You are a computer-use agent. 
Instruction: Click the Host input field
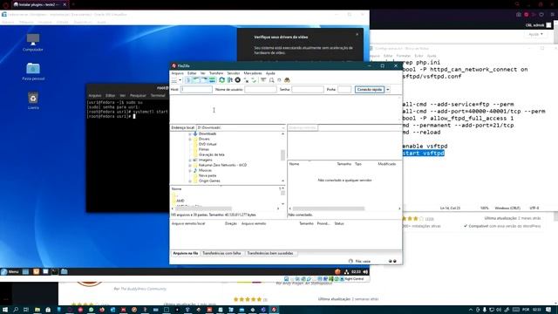click(x=196, y=90)
